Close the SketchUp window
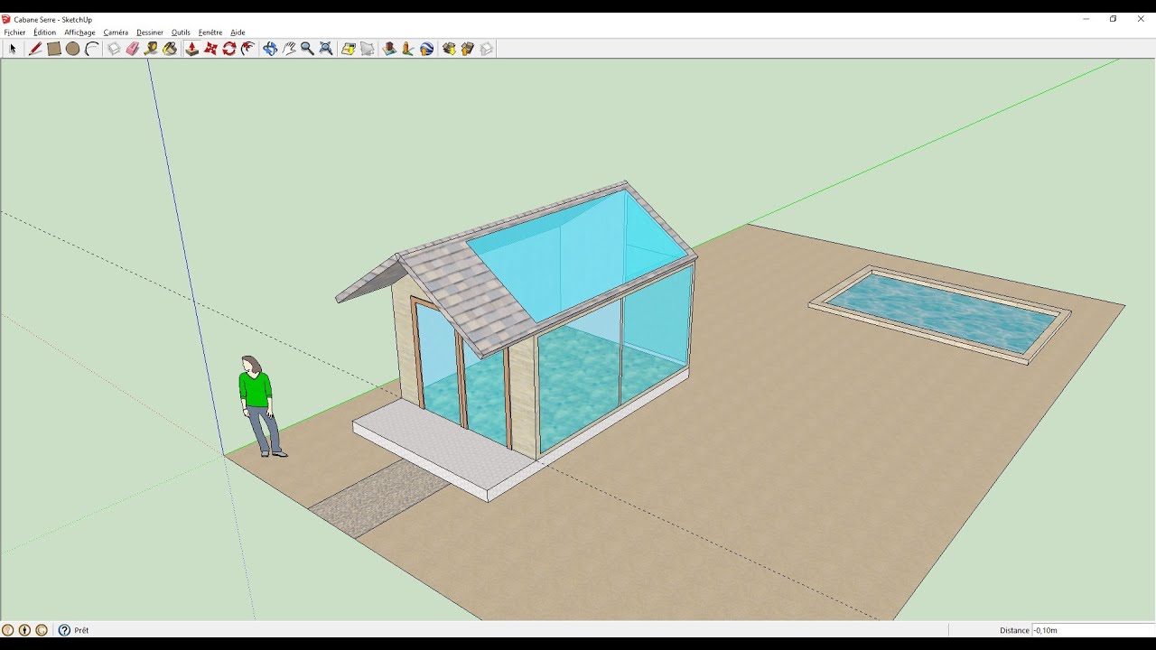Image resolution: width=1156 pixels, height=650 pixels. click(1141, 19)
